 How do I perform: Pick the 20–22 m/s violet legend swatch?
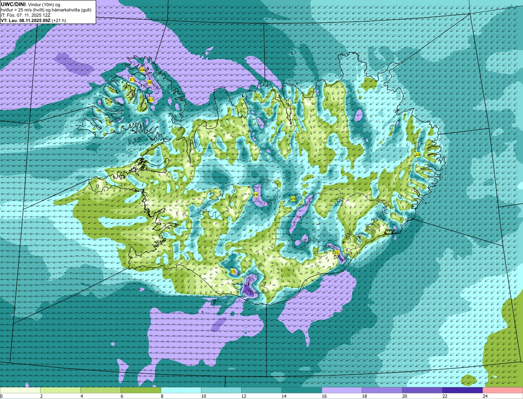click(422, 390)
